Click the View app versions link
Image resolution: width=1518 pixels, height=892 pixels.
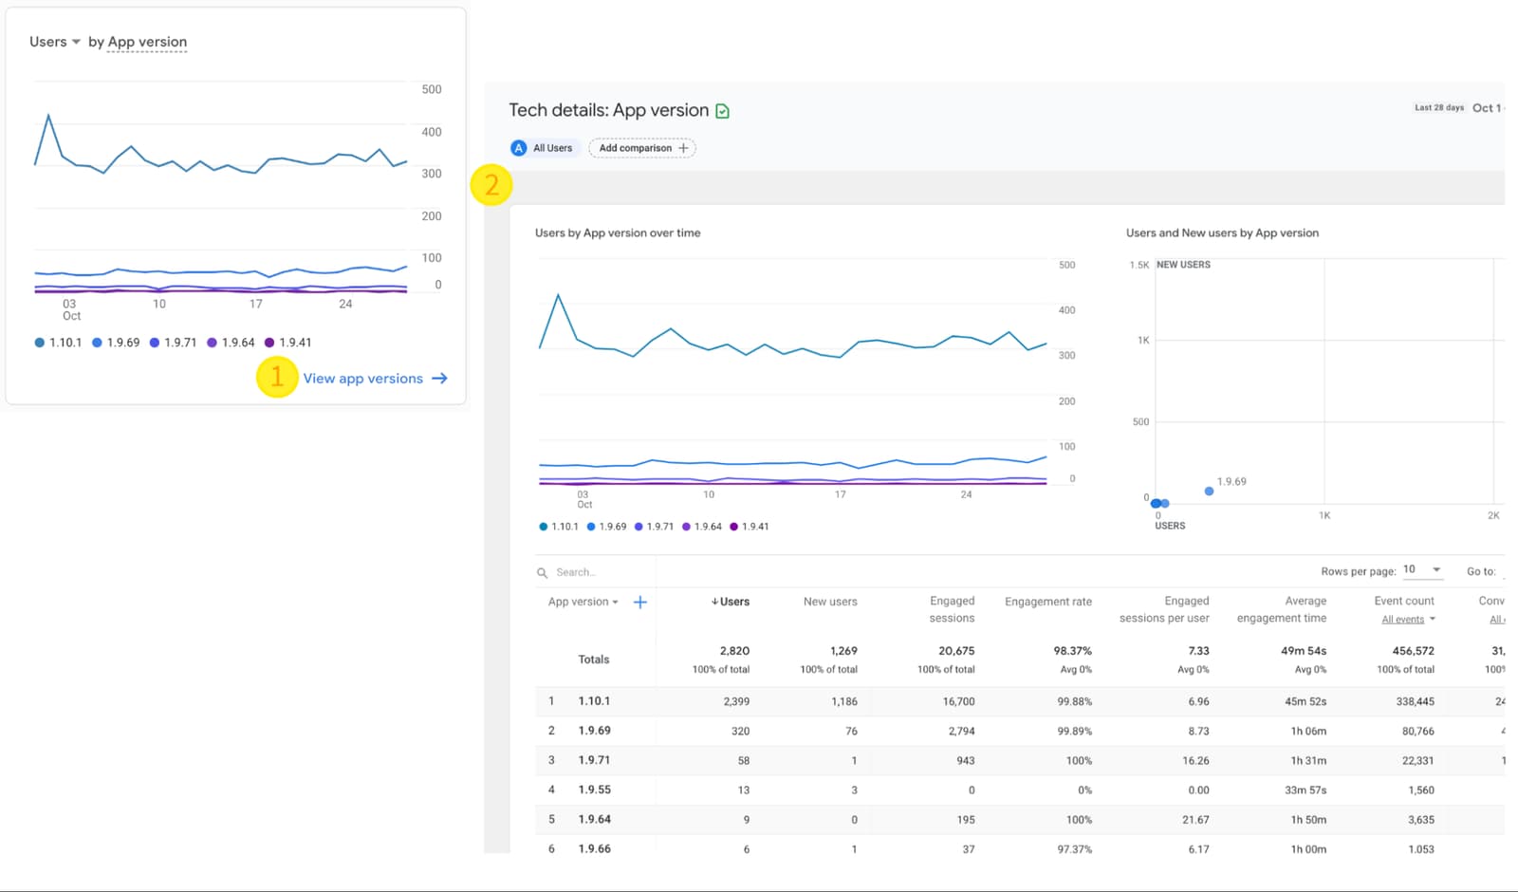pyautogui.click(x=363, y=379)
